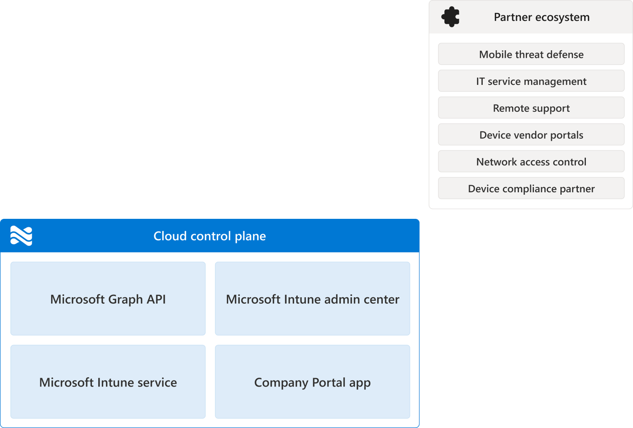This screenshot has height=428, width=633.
Task: Select the Device compliance partner box
Action: click(531, 188)
